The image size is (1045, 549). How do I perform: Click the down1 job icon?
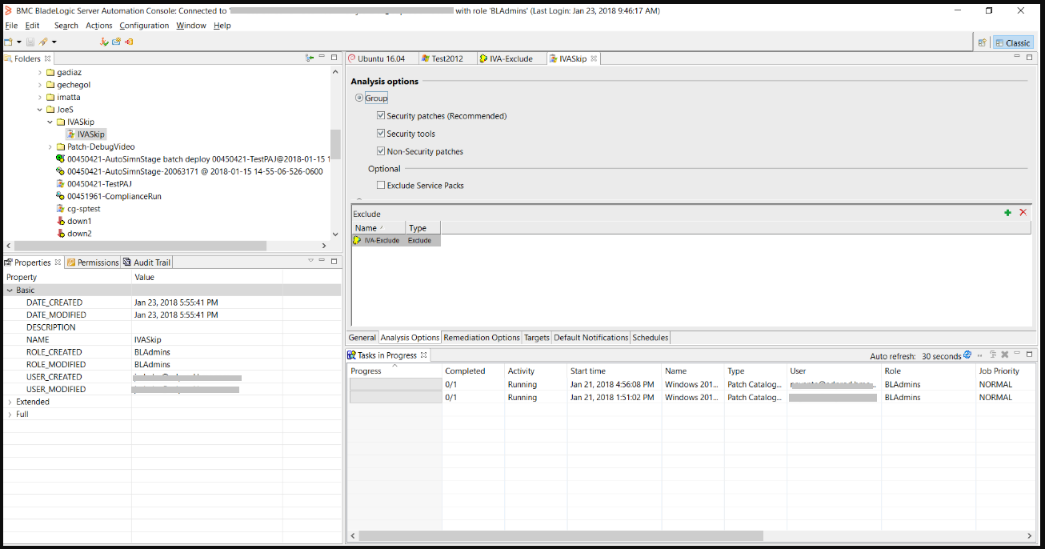[60, 221]
